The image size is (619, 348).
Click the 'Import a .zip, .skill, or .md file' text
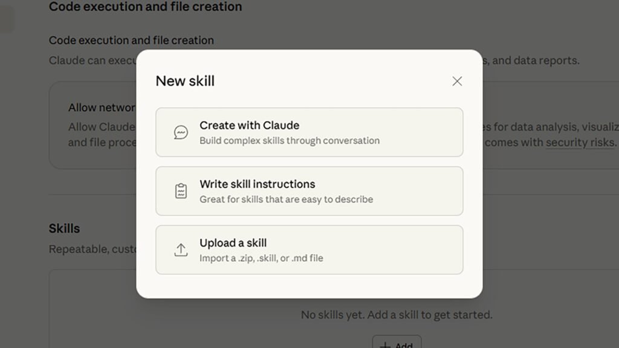(261, 258)
